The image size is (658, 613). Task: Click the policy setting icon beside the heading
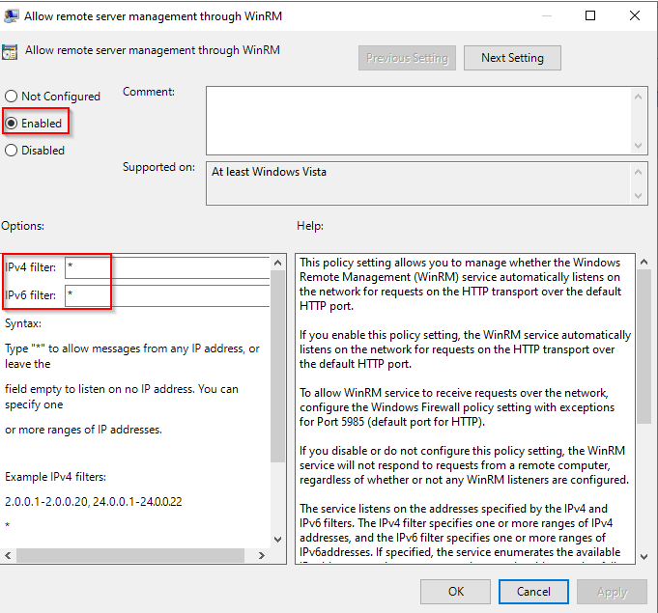(10, 52)
